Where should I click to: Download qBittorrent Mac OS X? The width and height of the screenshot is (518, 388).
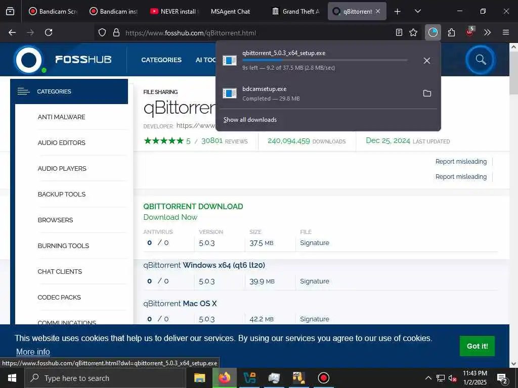click(x=180, y=303)
